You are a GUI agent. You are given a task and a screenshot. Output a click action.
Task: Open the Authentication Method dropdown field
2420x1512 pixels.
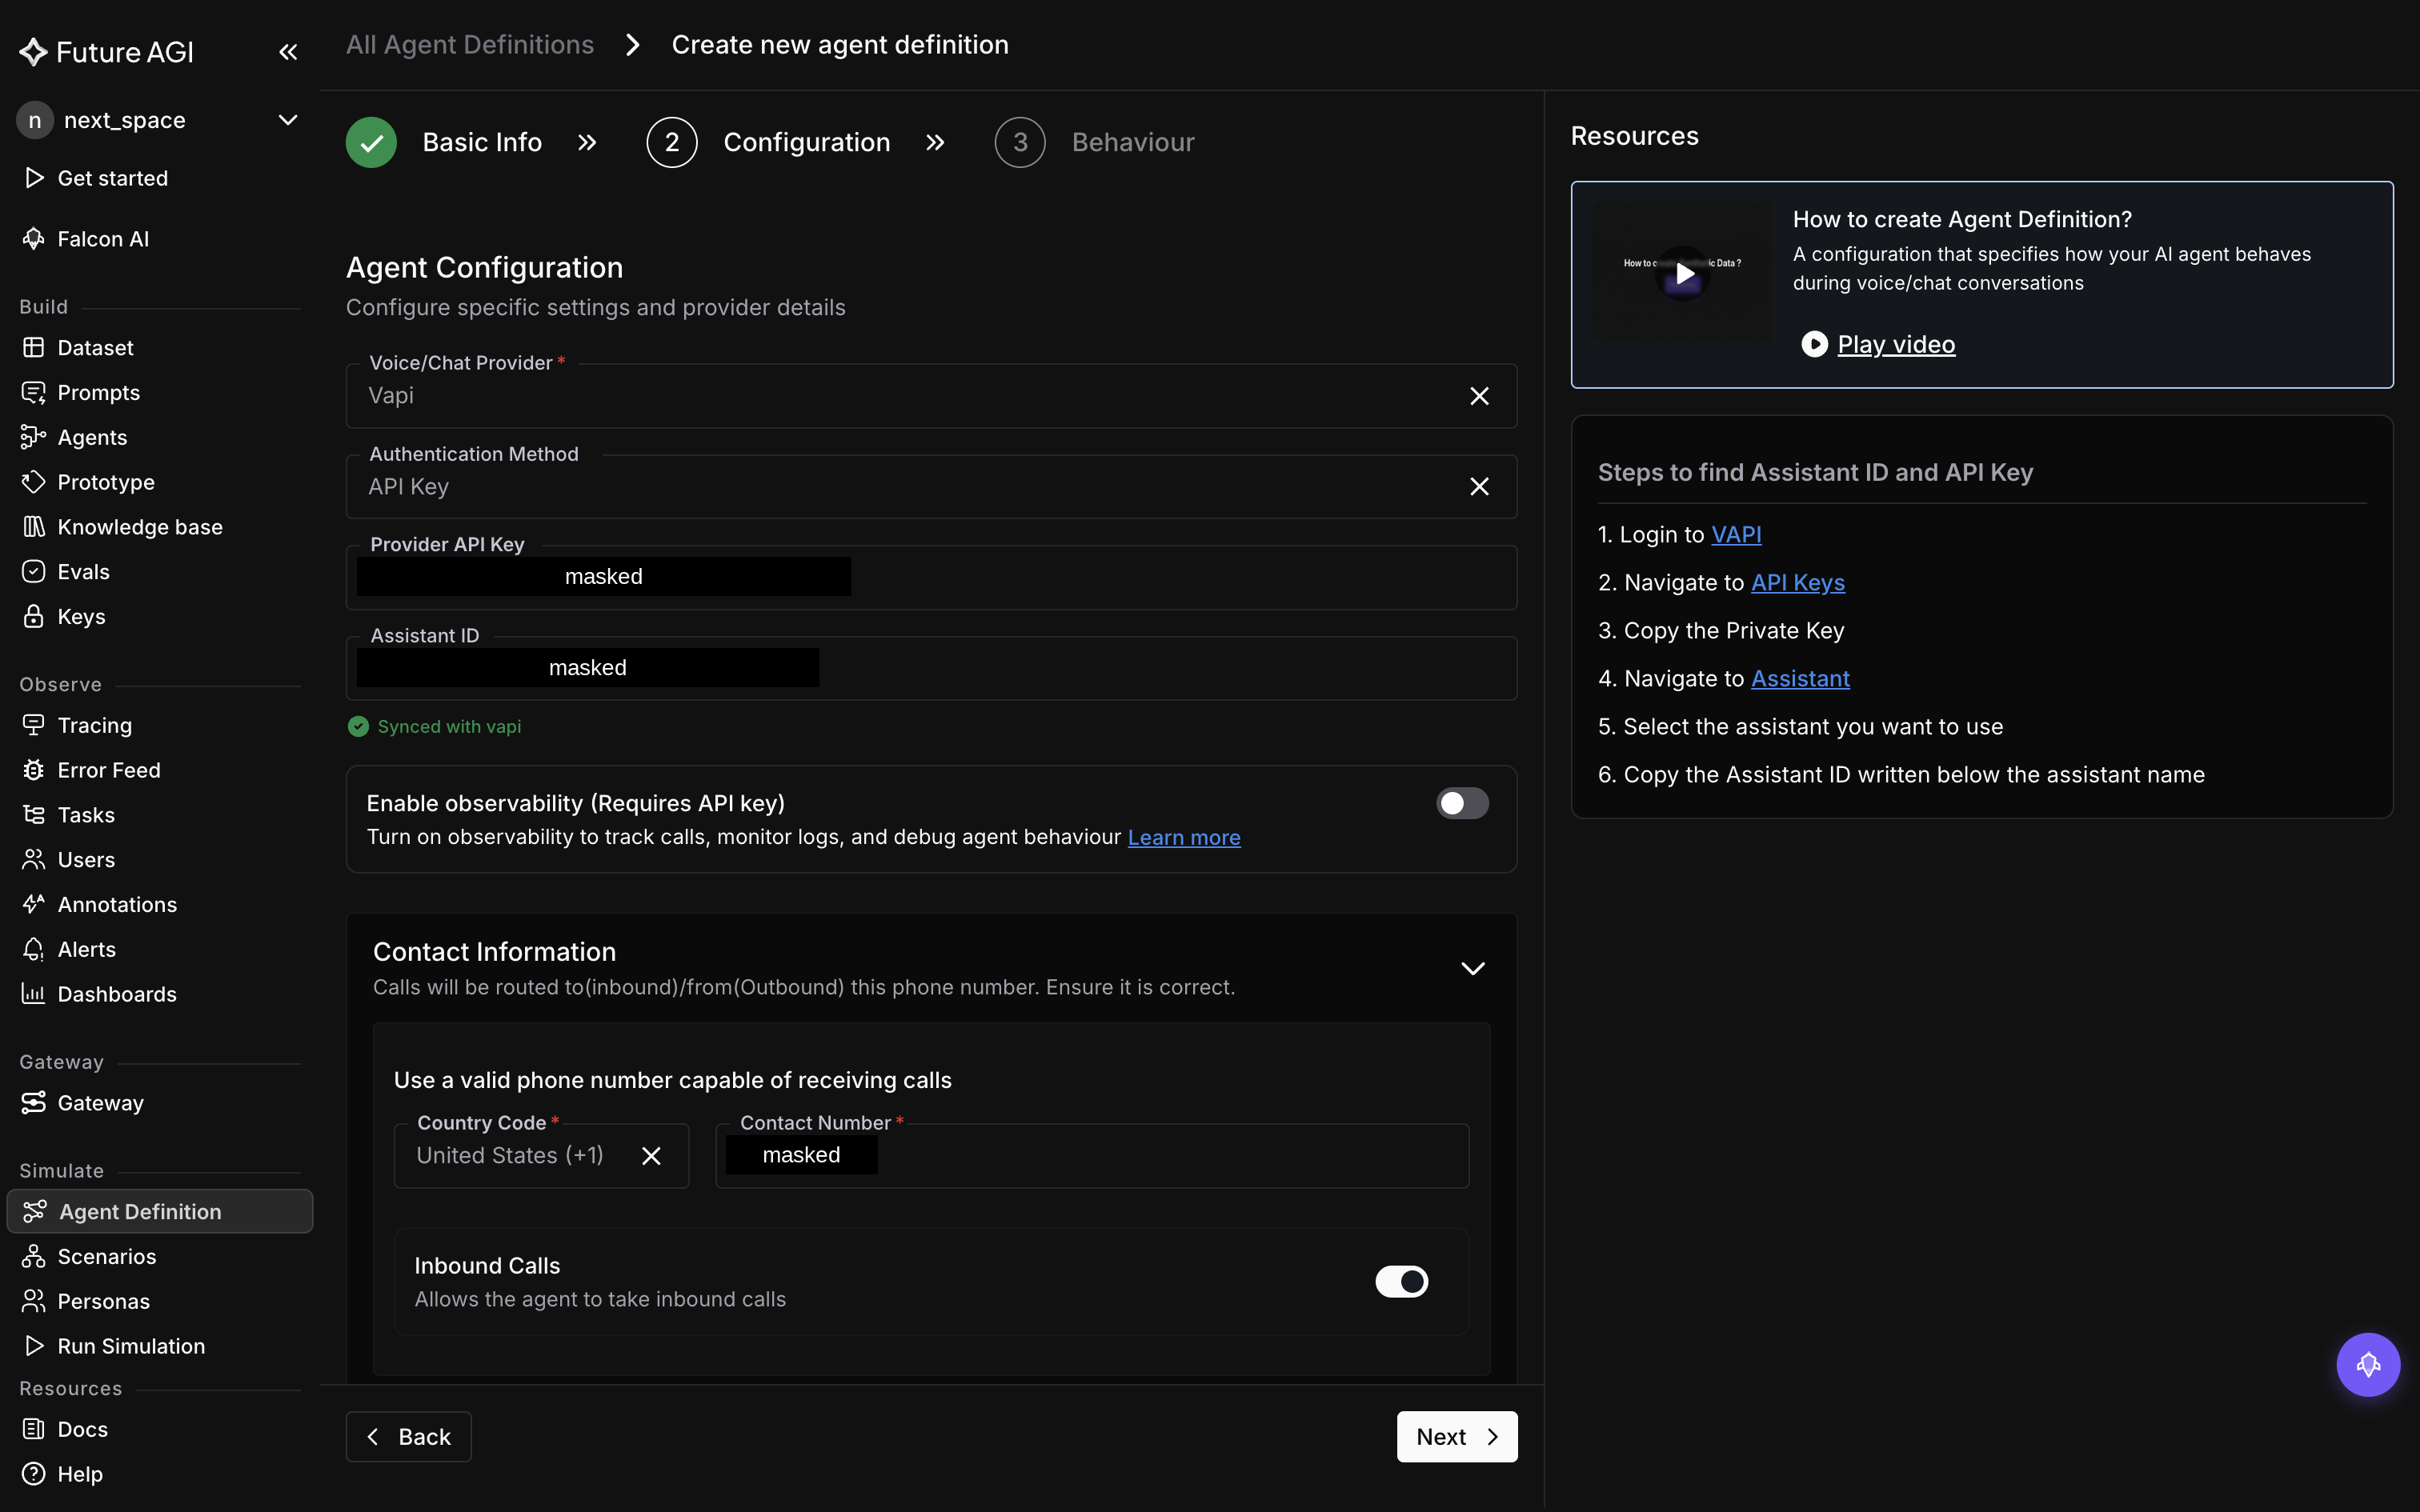(x=931, y=487)
